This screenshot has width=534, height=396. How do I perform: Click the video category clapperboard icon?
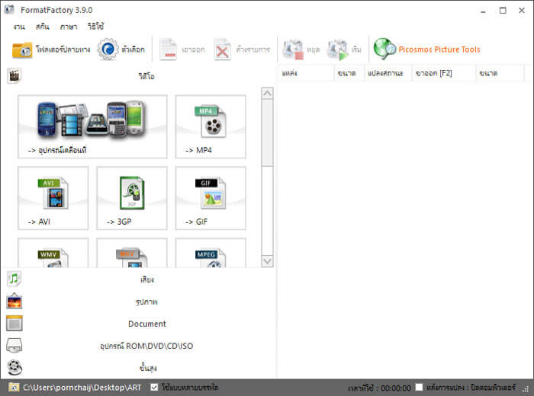pos(14,75)
